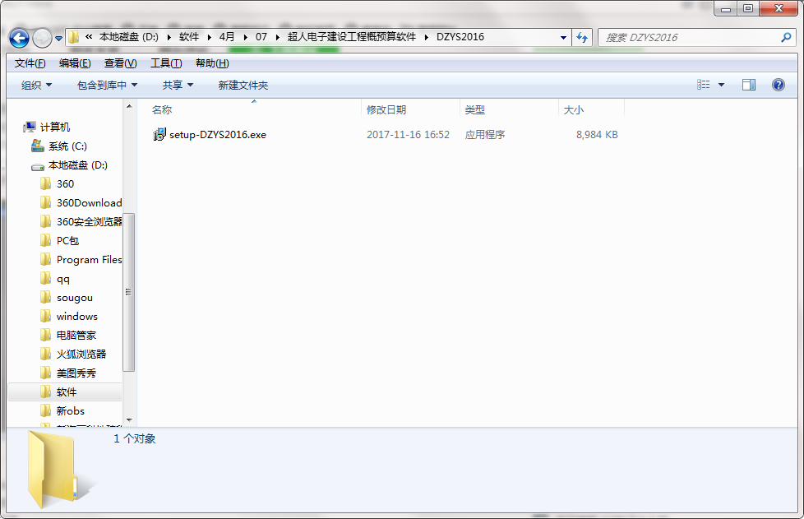804x519 pixels.
Task: Show hidden breadcrumb levels via « chevron
Action: (x=89, y=37)
